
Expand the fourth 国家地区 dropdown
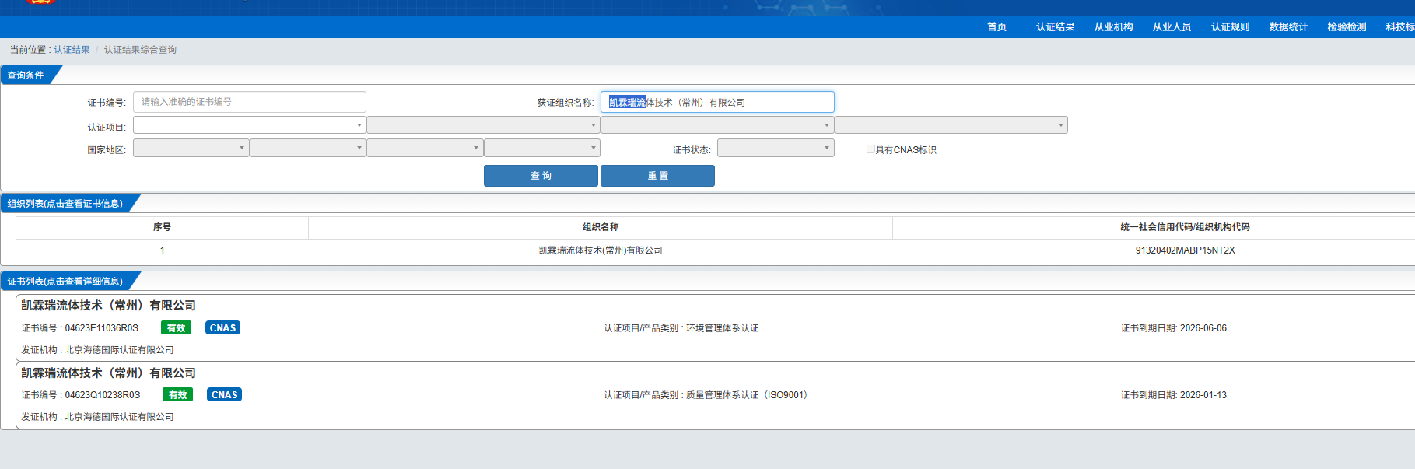[542, 148]
